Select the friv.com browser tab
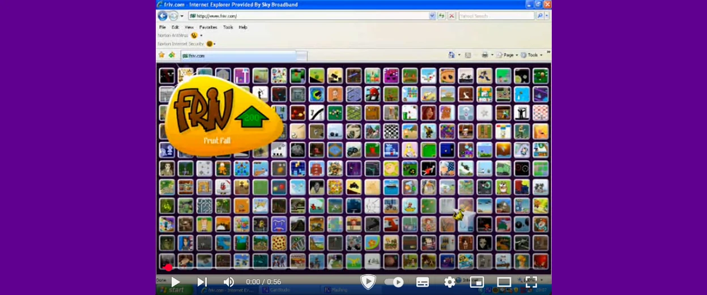 point(238,56)
